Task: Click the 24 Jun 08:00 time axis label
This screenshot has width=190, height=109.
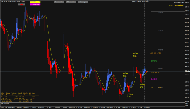Action: 109,107
